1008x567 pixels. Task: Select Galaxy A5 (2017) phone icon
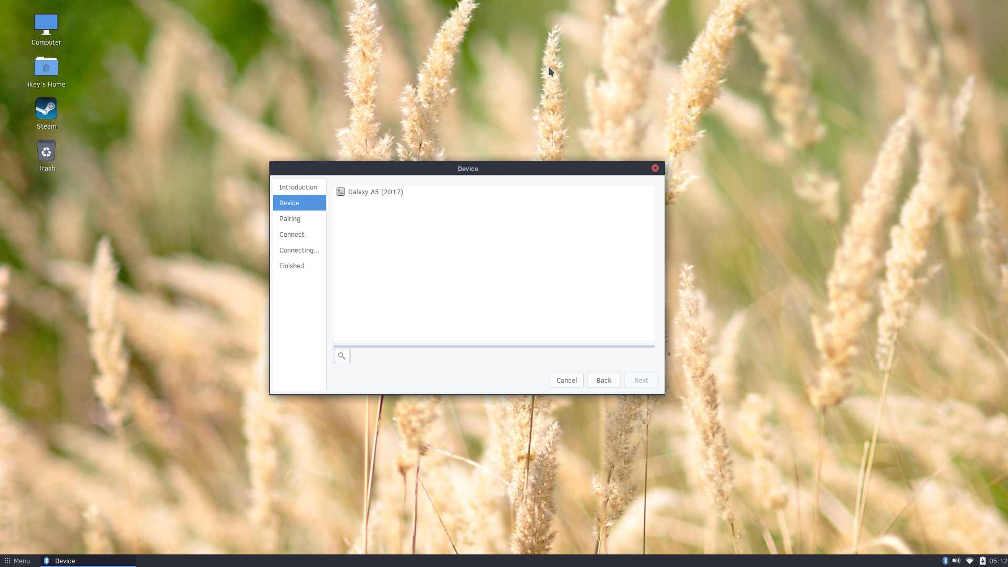(x=341, y=192)
